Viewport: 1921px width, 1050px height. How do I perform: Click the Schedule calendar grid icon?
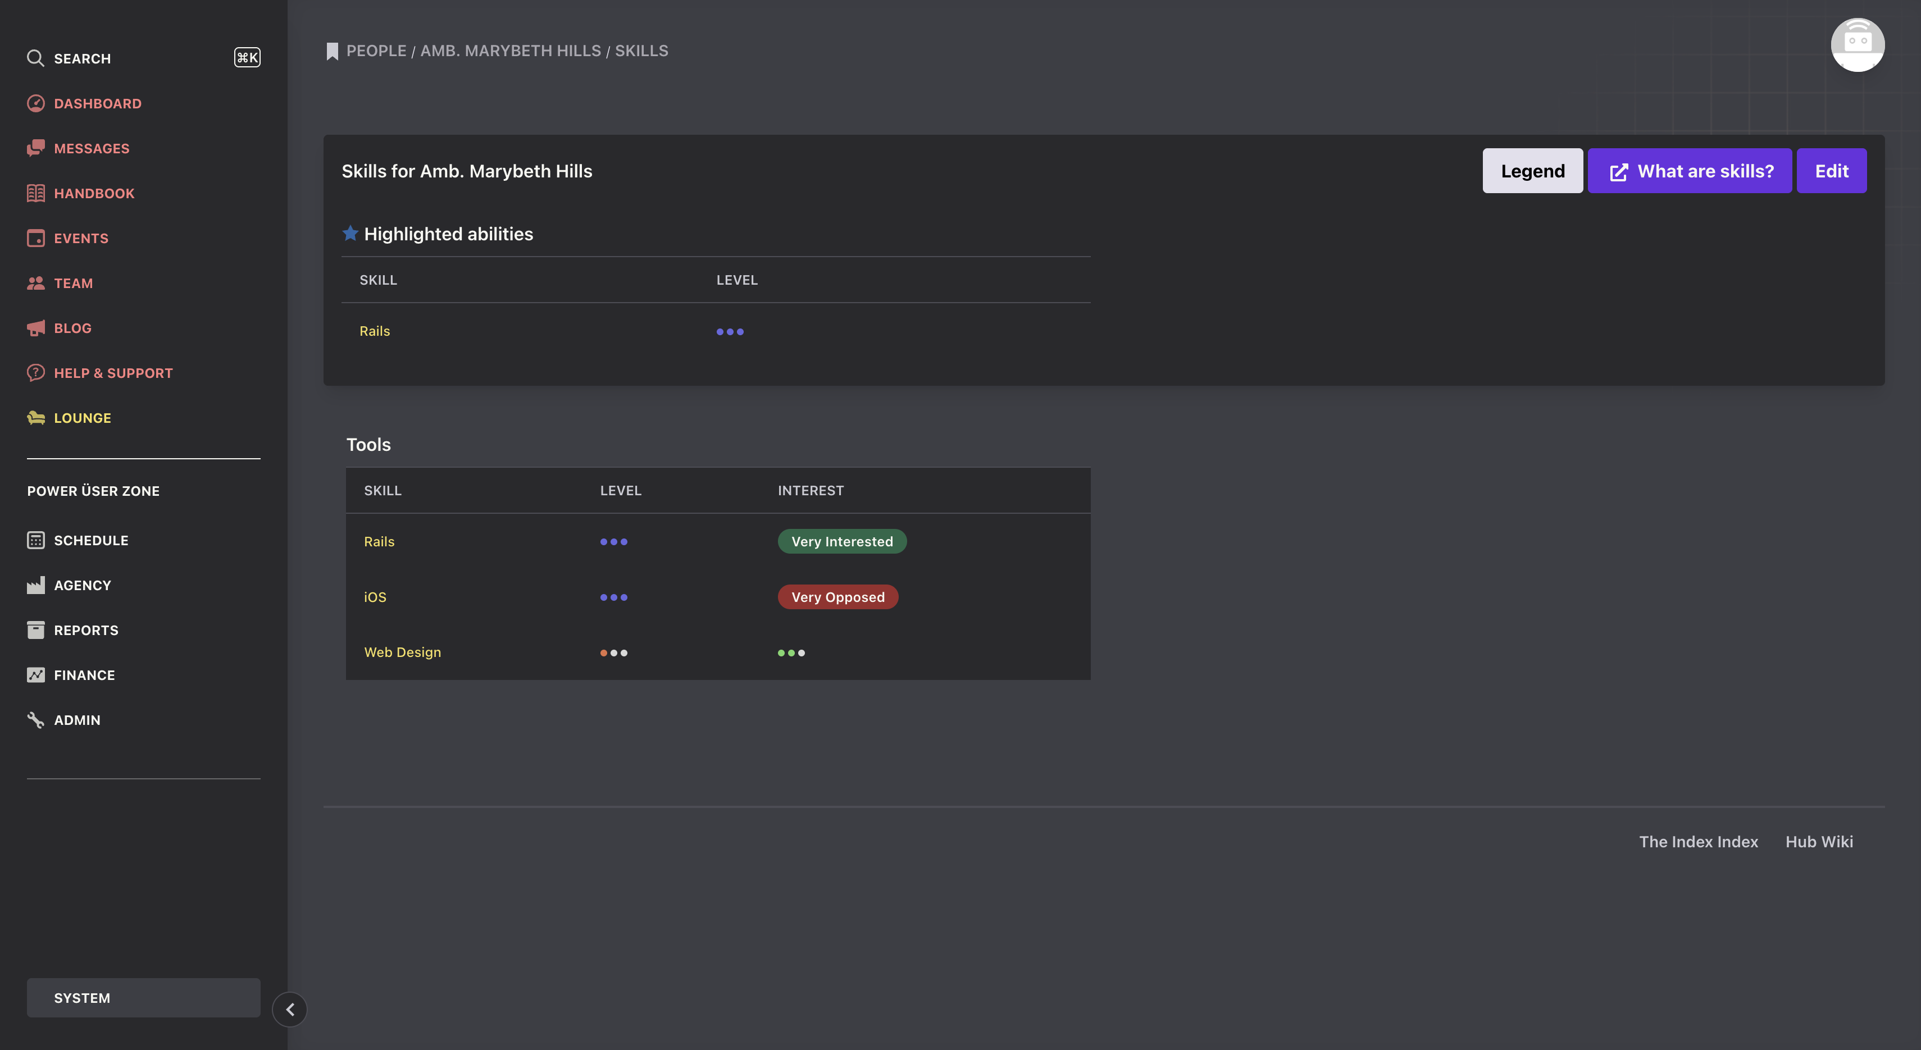click(x=35, y=540)
